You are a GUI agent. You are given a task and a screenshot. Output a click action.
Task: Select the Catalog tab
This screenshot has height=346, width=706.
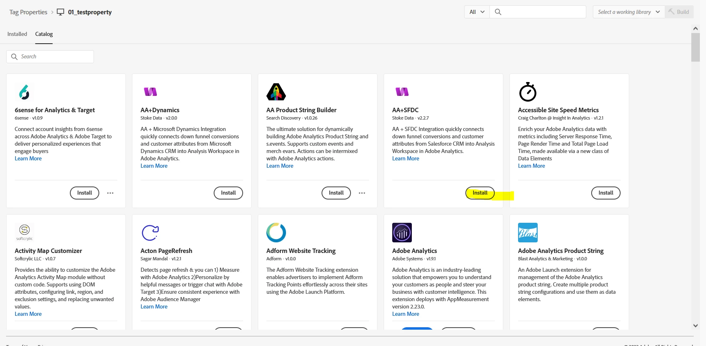pos(44,34)
